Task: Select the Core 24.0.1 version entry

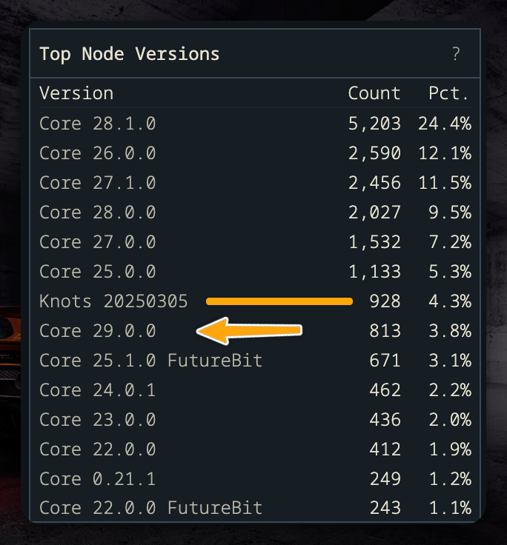Action: point(97,390)
